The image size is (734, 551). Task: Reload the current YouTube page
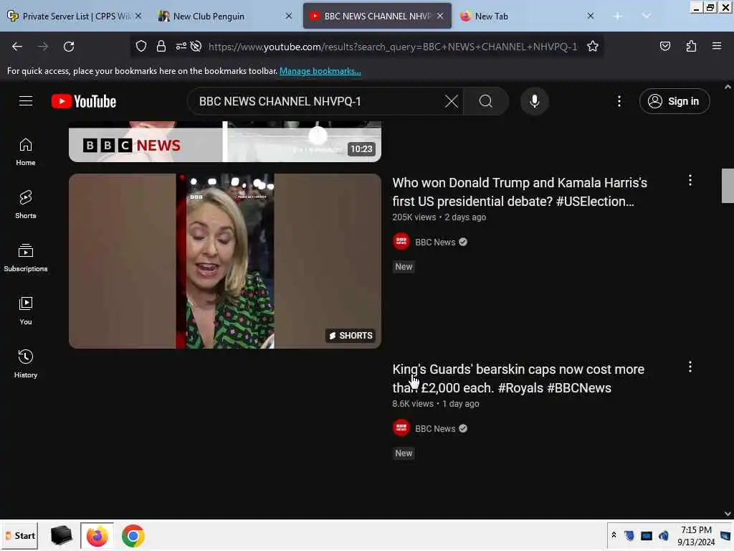coord(69,47)
